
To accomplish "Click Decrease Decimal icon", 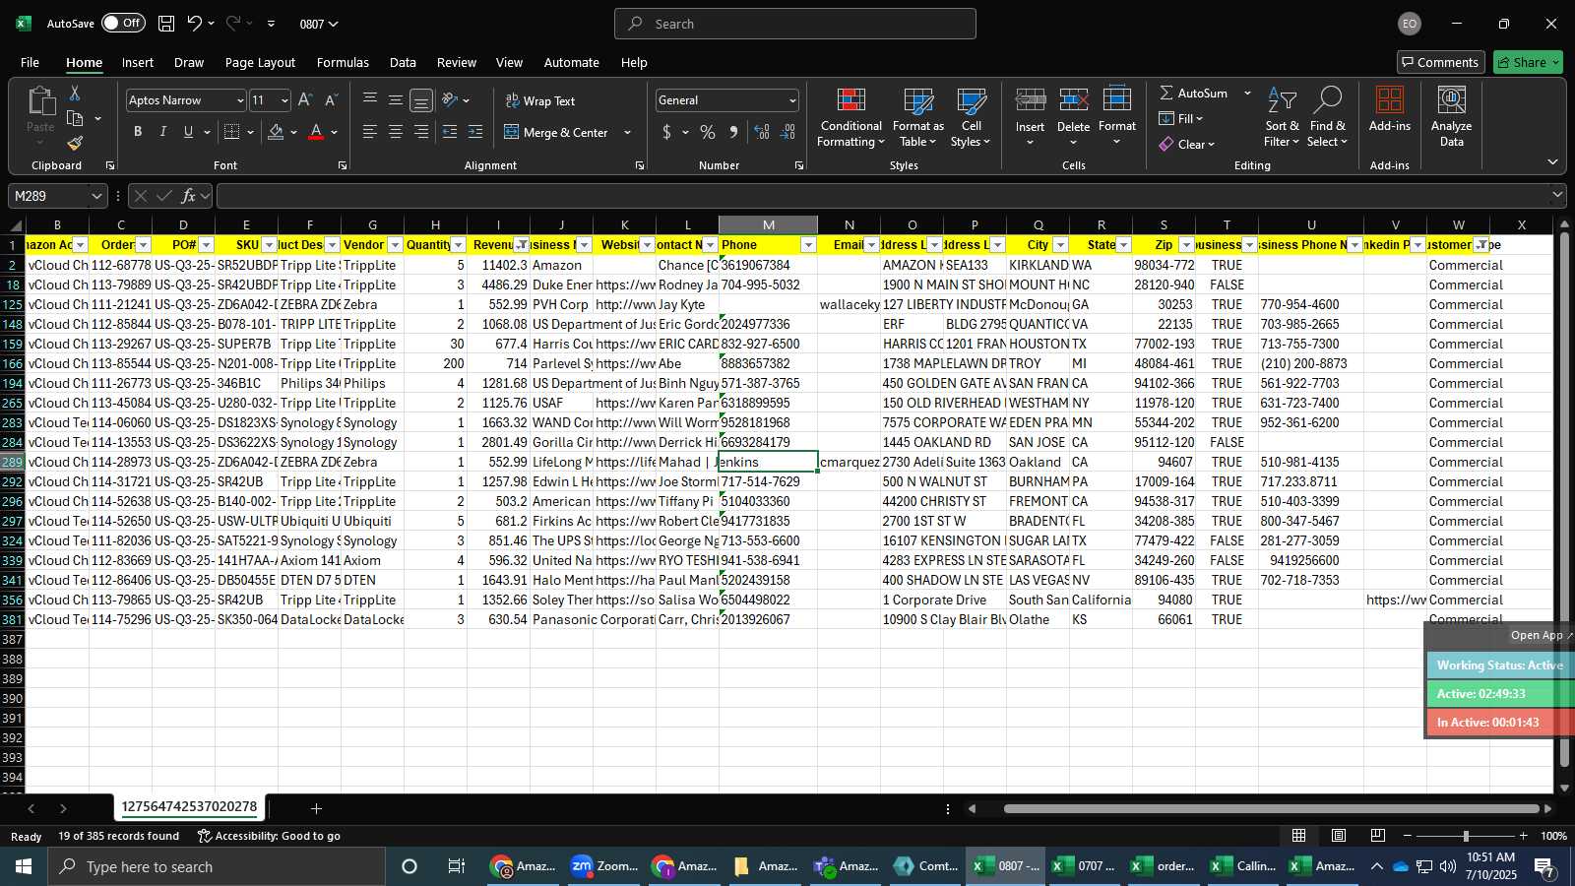I will 787,132.
